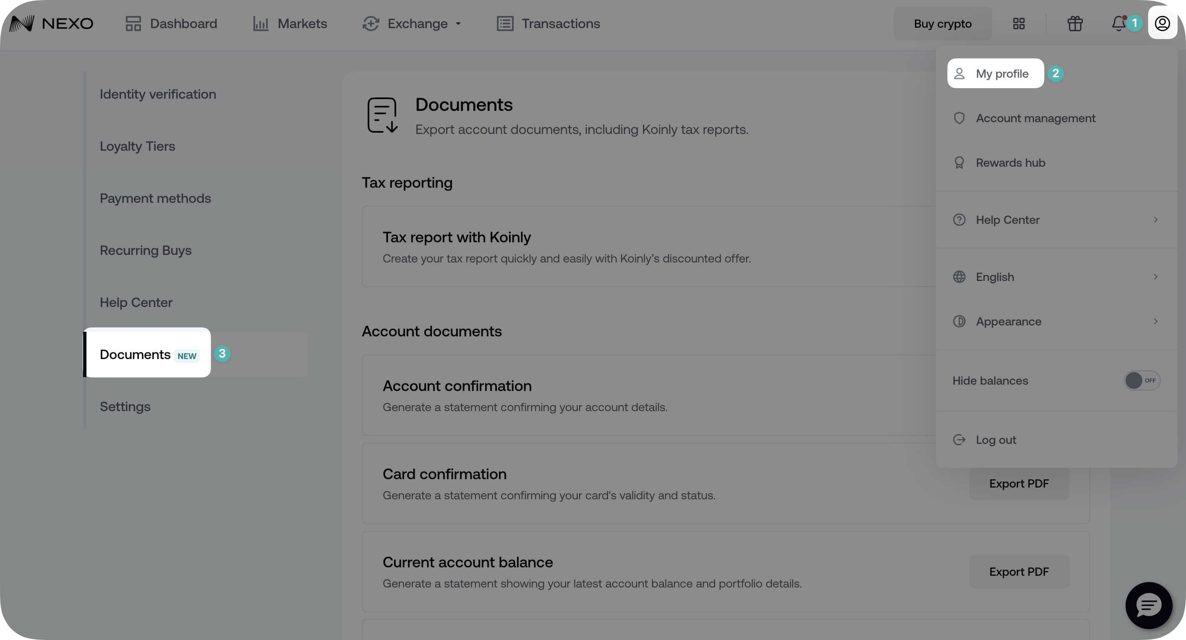Open Settings in sidebar
This screenshot has height=640, width=1186.
pyautogui.click(x=125, y=407)
